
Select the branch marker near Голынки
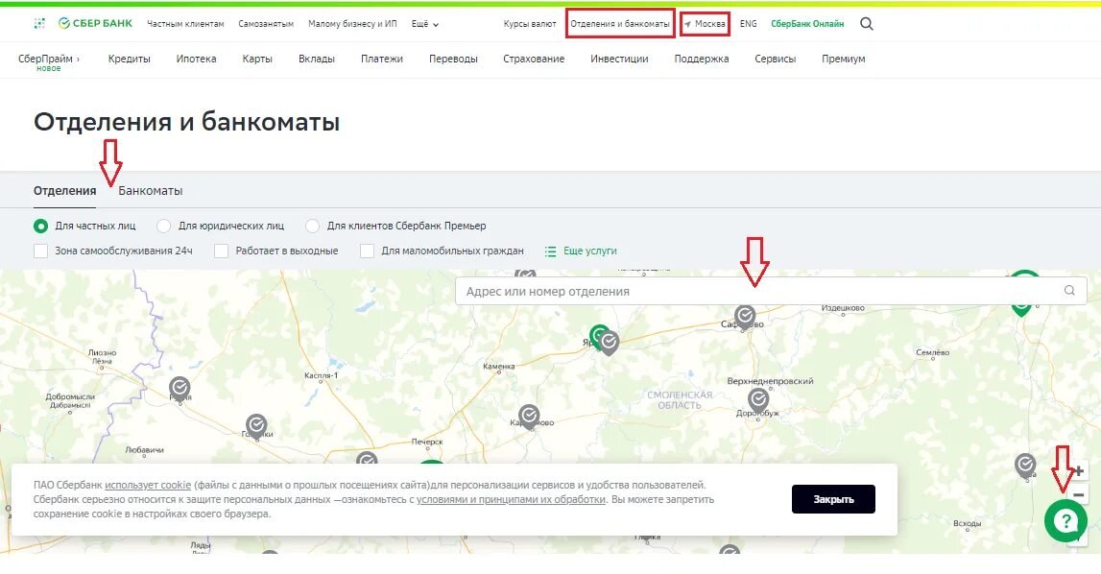pyautogui.click(x=256, y=426)
